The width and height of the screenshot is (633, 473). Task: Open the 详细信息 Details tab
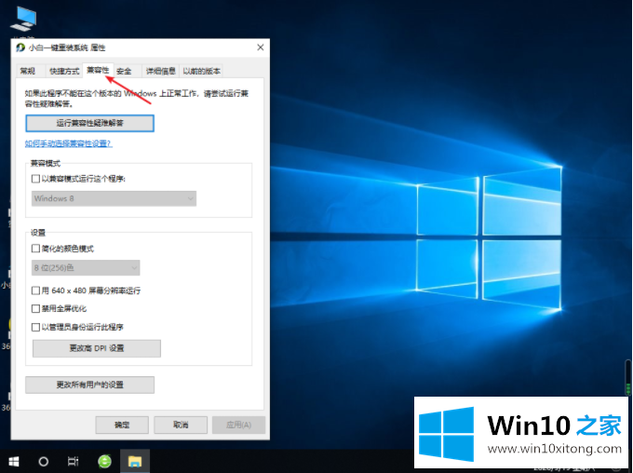tap(160, 71)
